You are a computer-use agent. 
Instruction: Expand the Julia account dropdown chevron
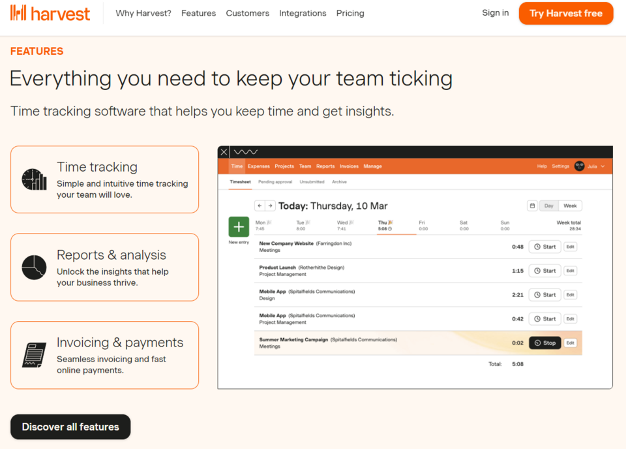[603, 166]
